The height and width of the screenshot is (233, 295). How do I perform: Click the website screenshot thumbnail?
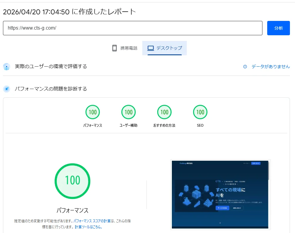(x=221, y=194)
